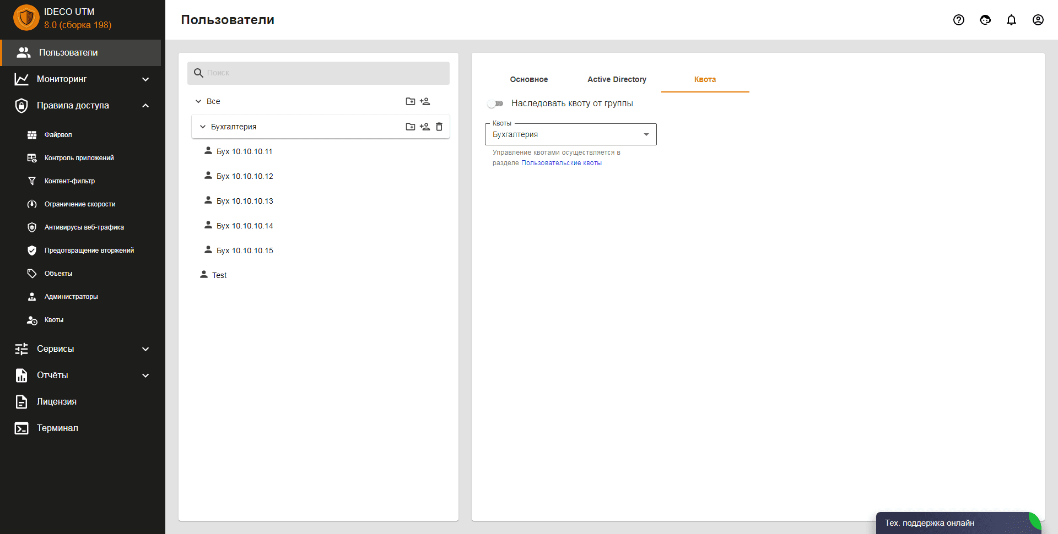The image size is (1058, 534).
Task: Open the Квоты dropdown selector
Action: pos(570,134)
